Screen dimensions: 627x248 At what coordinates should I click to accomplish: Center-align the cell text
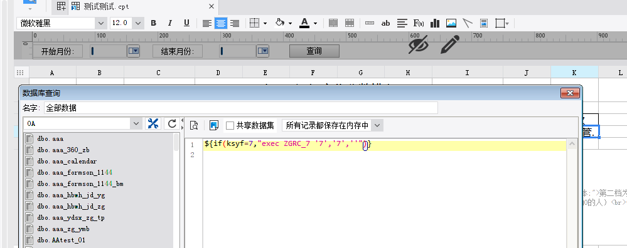coord(221,23)
